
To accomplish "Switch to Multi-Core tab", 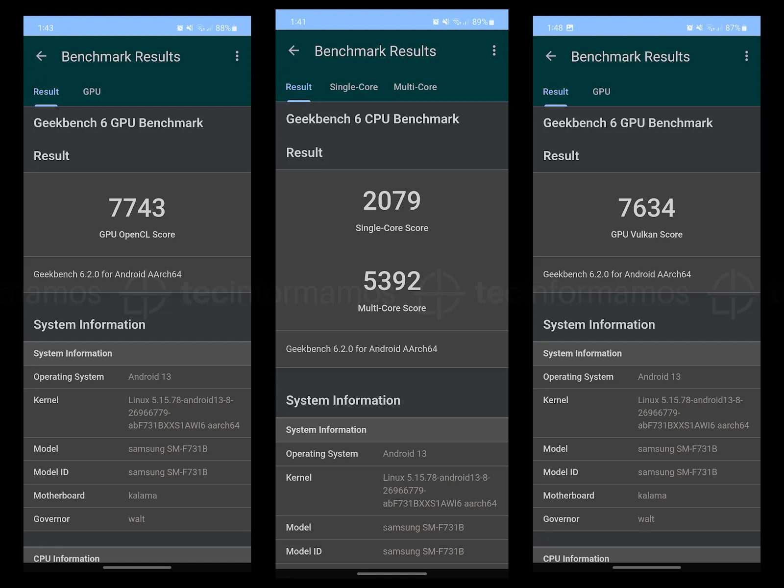I will [x=415, y=87].
